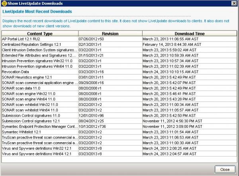Viewport: 239px width, 176px height.
Task: Select the Revocation Data row
Action: (119, 72)
